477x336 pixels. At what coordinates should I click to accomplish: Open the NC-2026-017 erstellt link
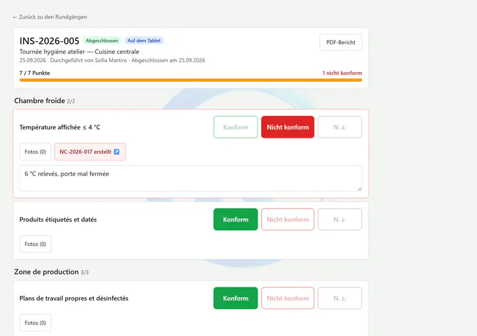[90, 152]
